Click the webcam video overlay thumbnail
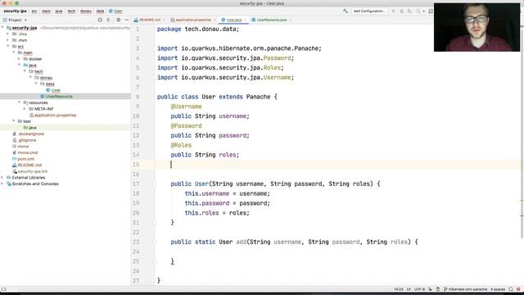The height and width of the screenshot is (295, 524). click(477, 27)
